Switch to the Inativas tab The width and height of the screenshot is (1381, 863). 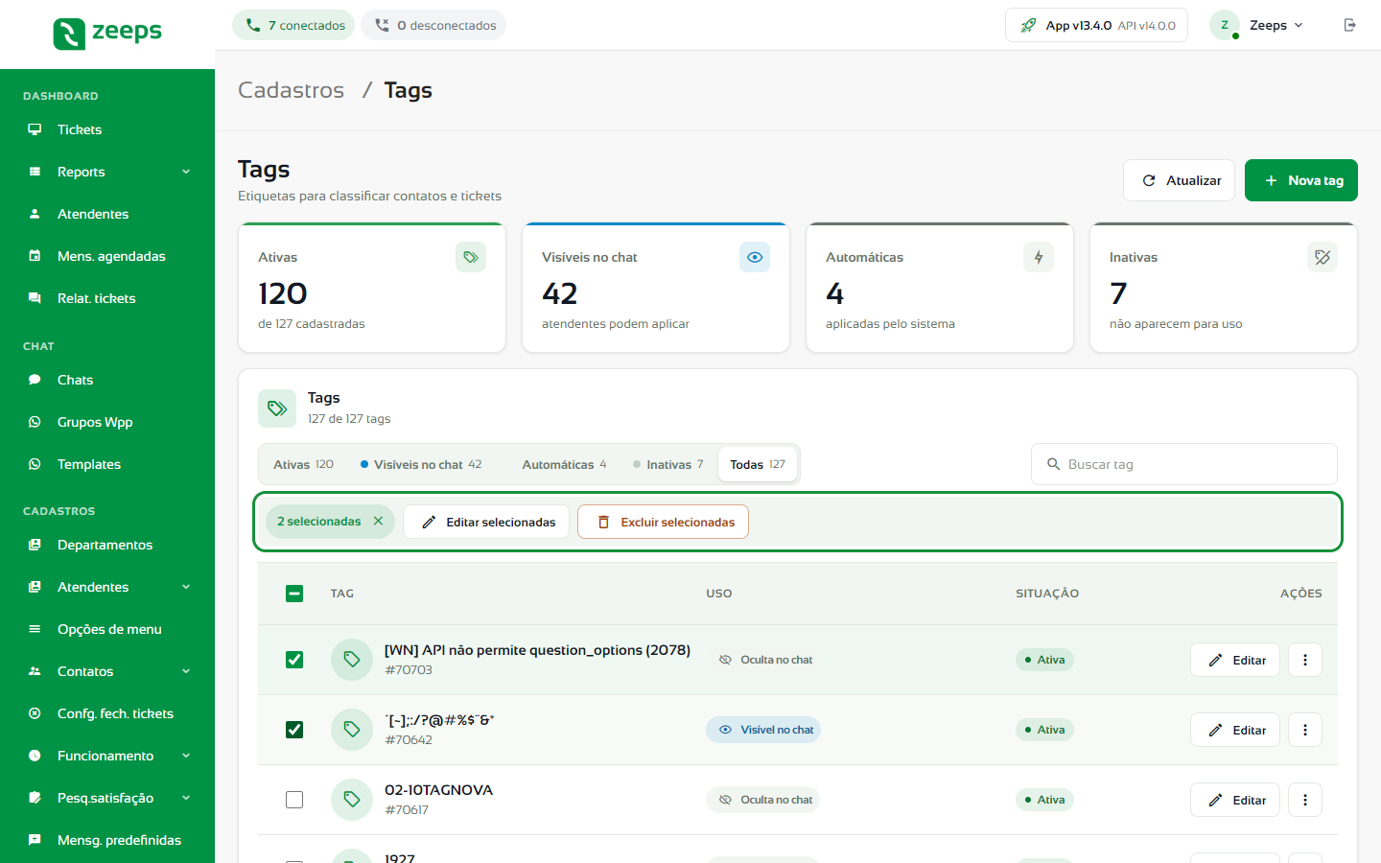pos(668,464)
